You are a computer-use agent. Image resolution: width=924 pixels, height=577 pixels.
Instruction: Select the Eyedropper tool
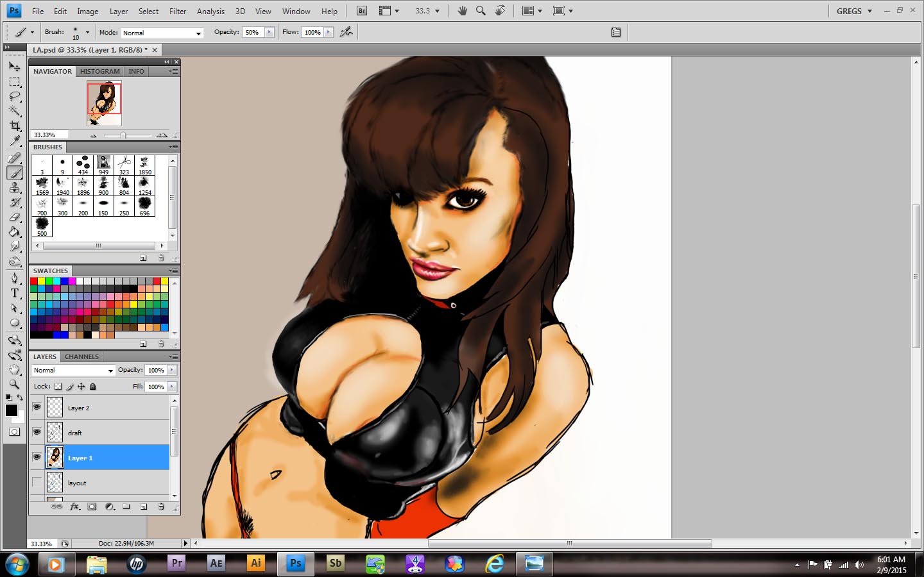(x=15, y=141)
